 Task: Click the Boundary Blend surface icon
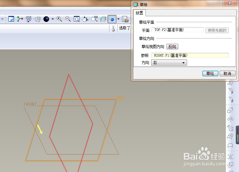coord(230,136)
